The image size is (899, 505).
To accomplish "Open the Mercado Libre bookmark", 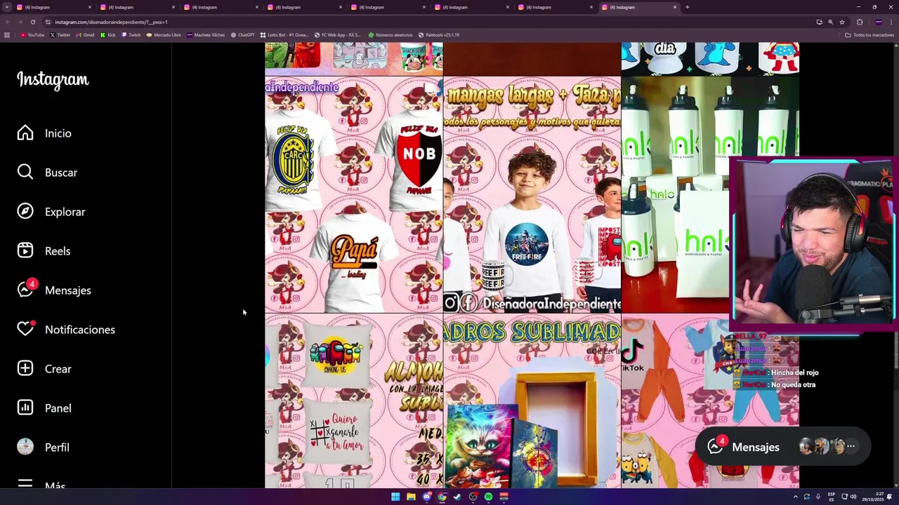I will point(164,35).
